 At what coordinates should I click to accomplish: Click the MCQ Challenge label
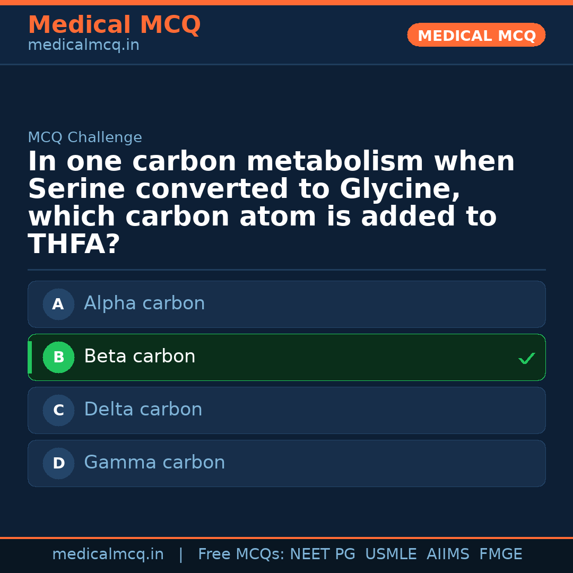tap(85, 137)
